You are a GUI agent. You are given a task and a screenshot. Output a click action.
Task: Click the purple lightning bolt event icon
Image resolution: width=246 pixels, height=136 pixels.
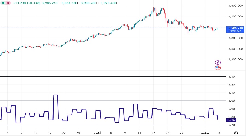pos(218,63)
